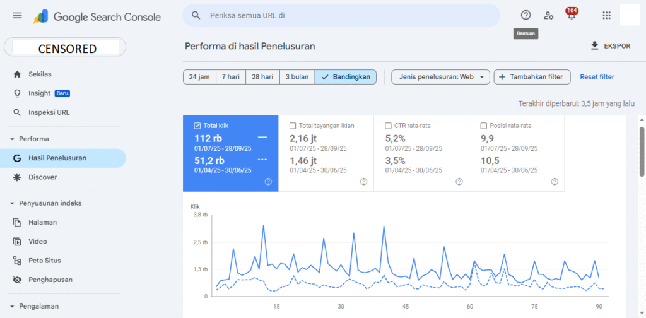
Task: Click help icon in CTR rata-rata card
Action: point(459,182)
